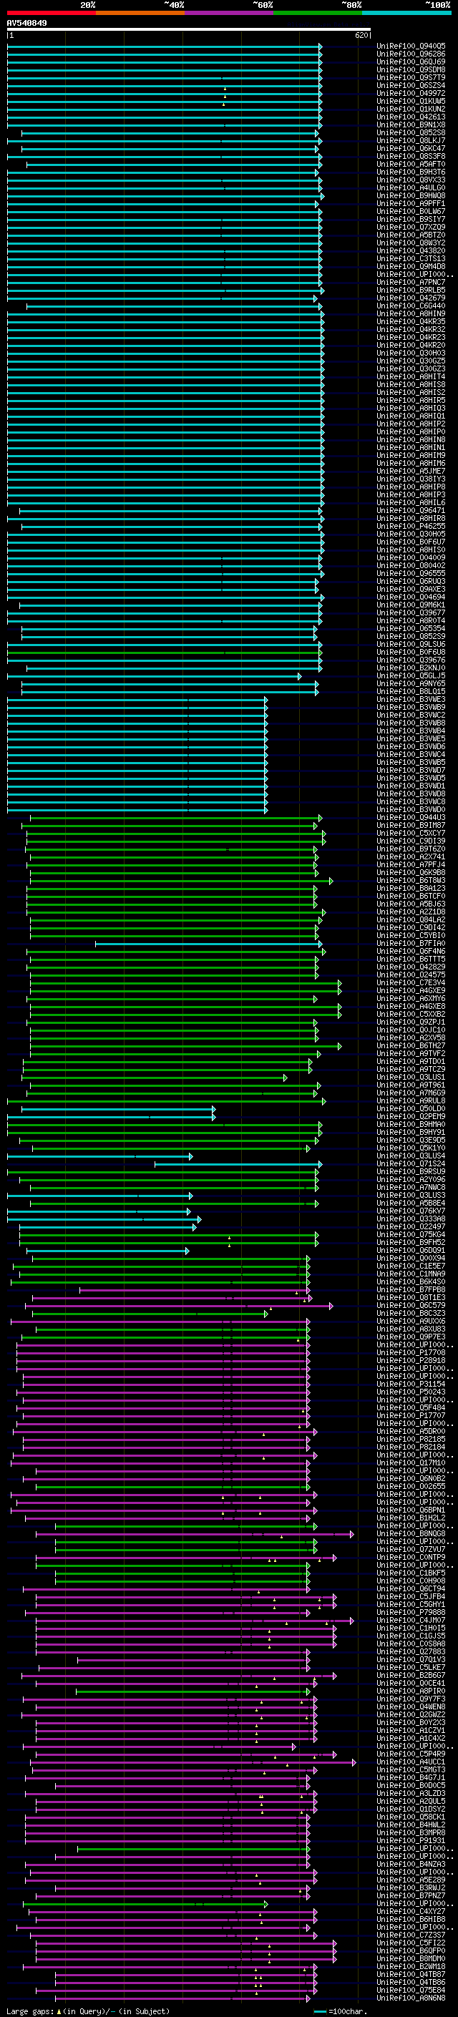Select hit label UniRef100_A8HIQ1

[x=411, y=416]
